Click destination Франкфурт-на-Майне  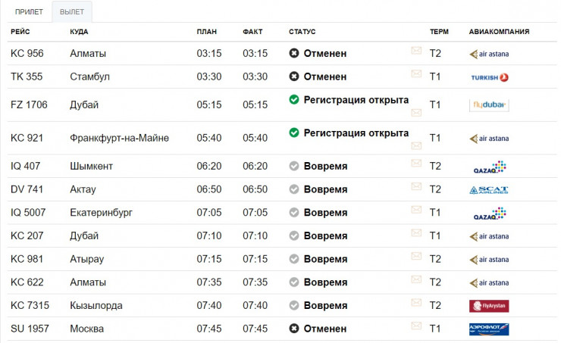119,138
